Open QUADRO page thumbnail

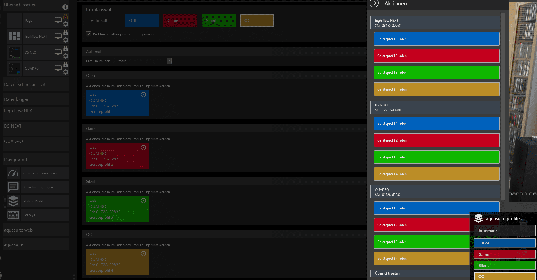14,68
